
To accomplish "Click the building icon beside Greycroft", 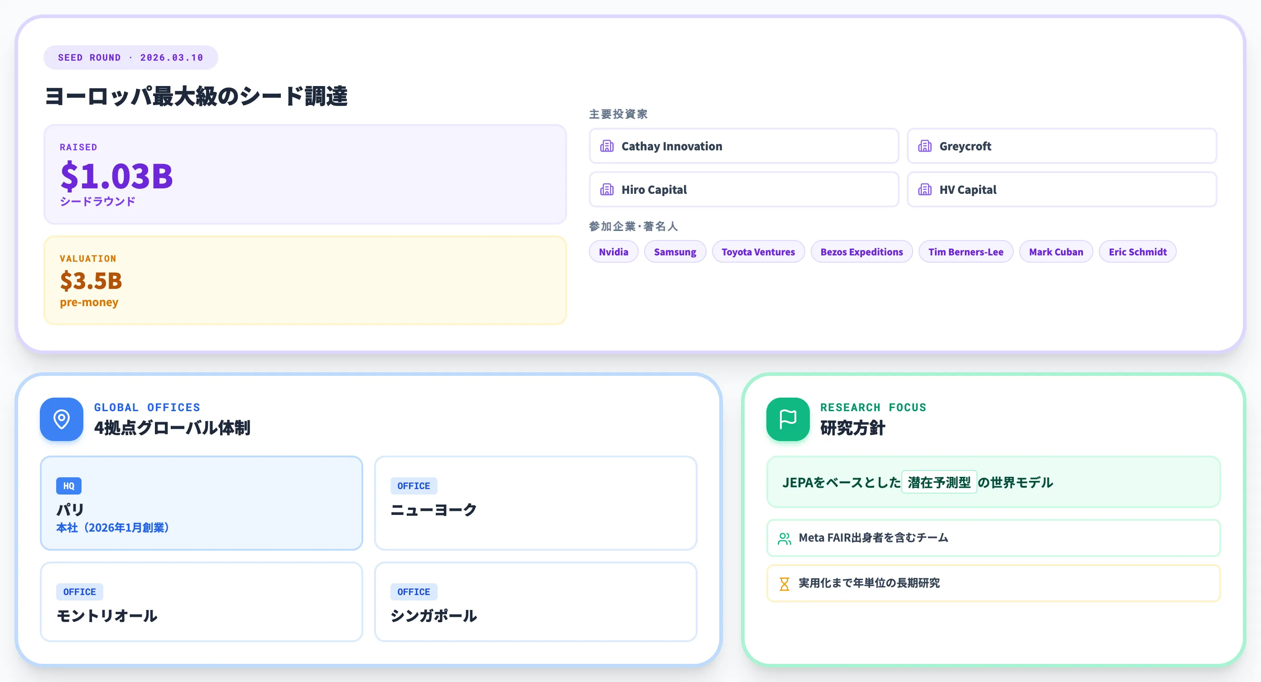I will 925,146.
